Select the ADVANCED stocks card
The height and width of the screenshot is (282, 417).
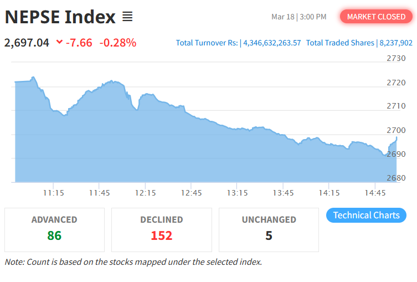(x=54, y=229)
